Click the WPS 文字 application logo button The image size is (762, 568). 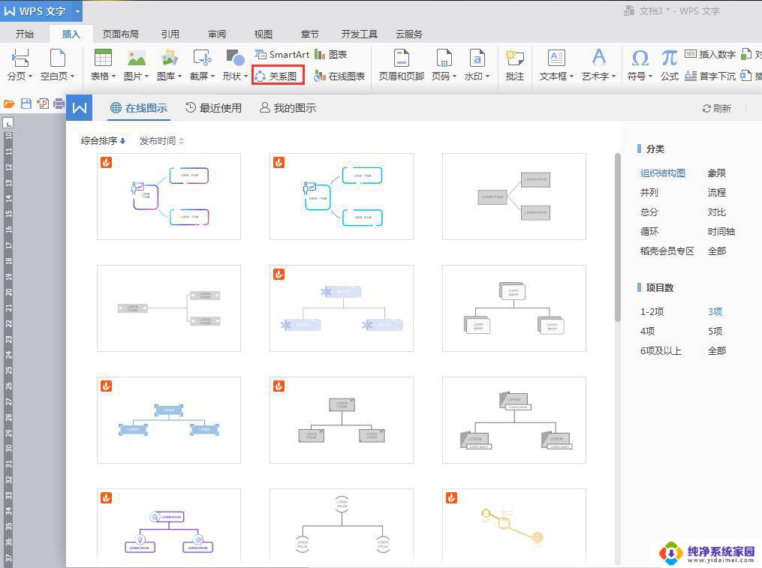click(35, 11)
